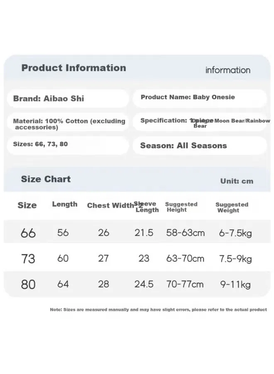Click the 9-11kg weight value

(x=235, y=284)
